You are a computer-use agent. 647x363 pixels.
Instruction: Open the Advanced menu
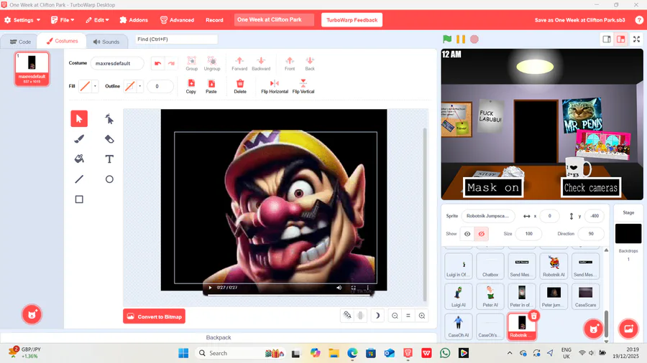(177, 20)
